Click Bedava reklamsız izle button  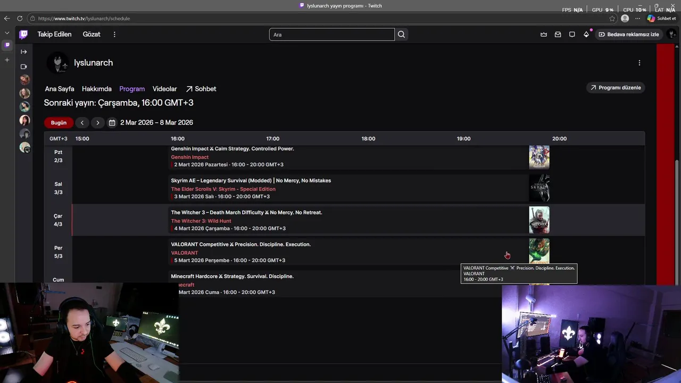[628, 35]
